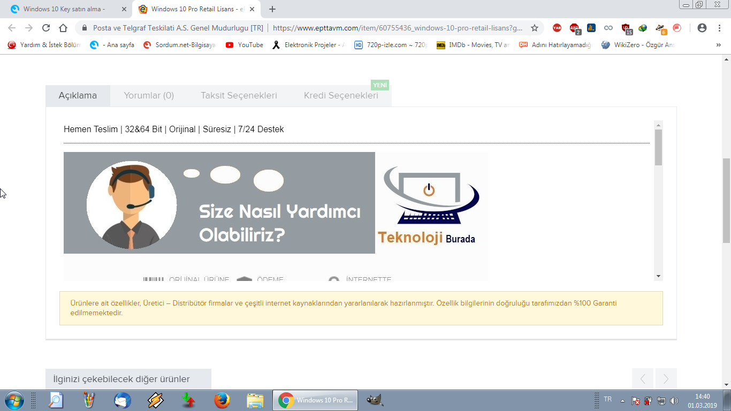This screenshot has width=731, height=411.
Task: Close the Windows 10 Key satın alma tab
Action: 124,9
